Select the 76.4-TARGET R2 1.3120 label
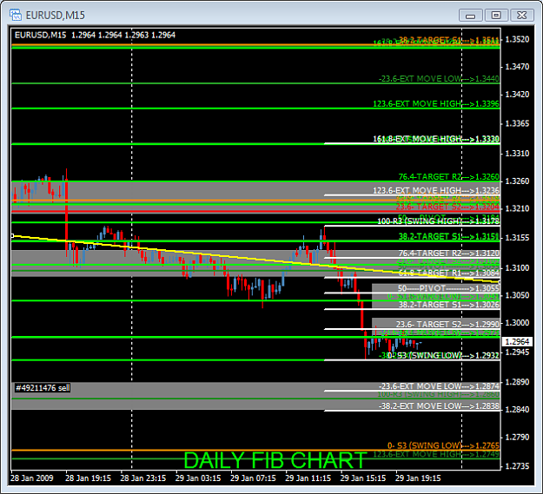This screenshot has height=494, width=543. tap(449, 254)
